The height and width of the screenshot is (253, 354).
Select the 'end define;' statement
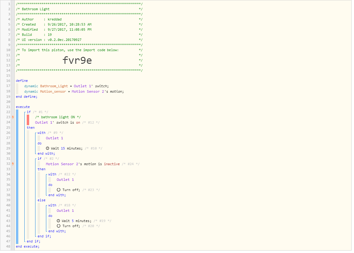pos(27,97)
